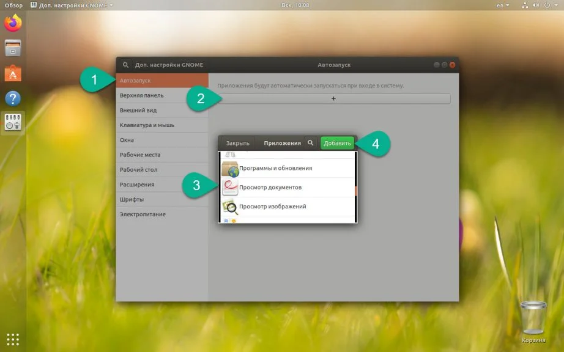Open the Окна section

pos(162,140)
